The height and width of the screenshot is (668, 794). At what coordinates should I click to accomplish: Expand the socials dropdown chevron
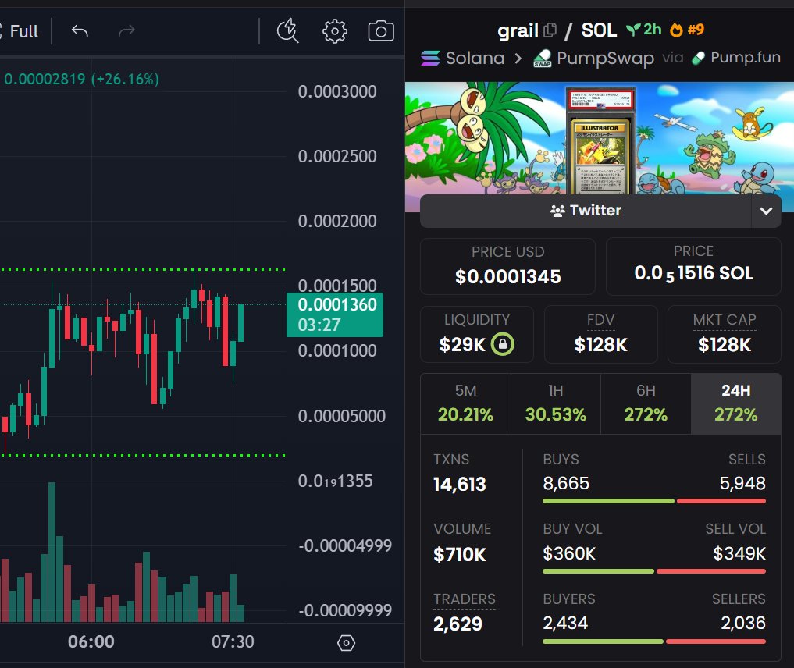point(766,211)
